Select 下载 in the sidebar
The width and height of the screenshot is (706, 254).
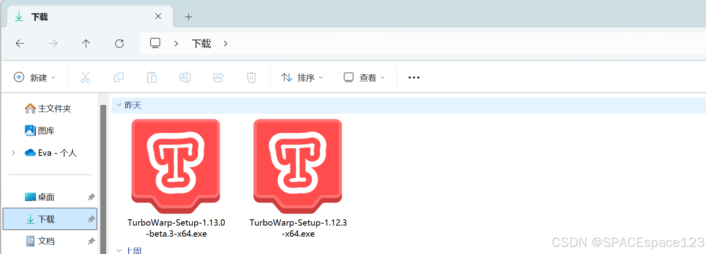click(x=50, y=219)
